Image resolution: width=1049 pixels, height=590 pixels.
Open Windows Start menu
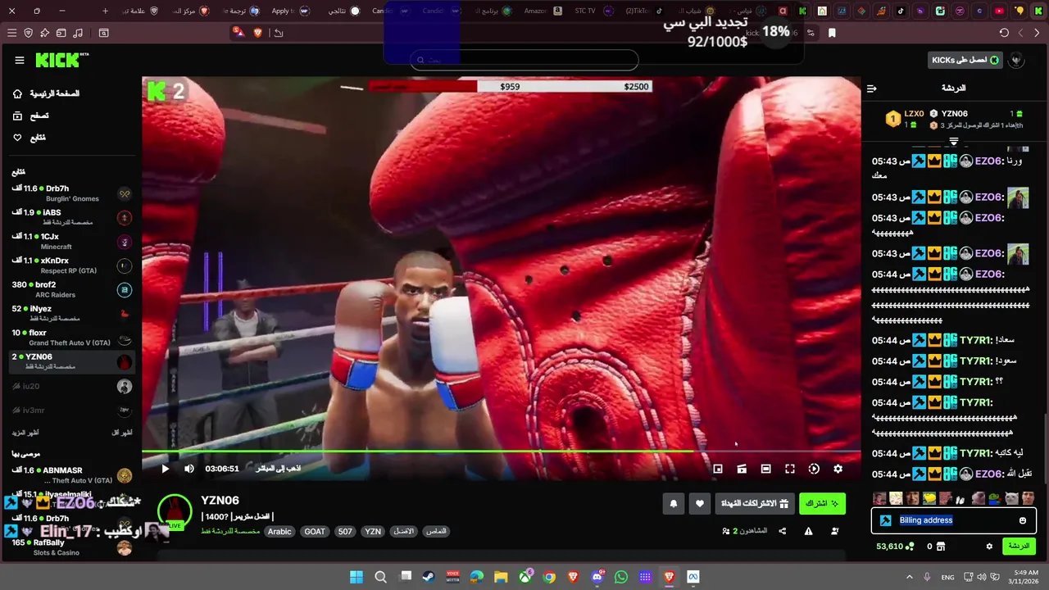coord(356,577)
